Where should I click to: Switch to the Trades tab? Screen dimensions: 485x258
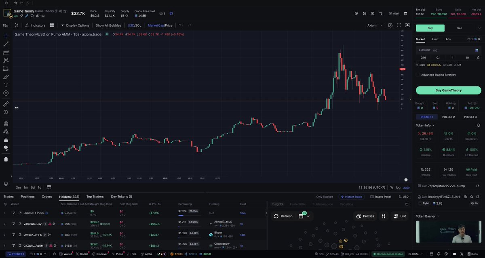click(8, 197)
